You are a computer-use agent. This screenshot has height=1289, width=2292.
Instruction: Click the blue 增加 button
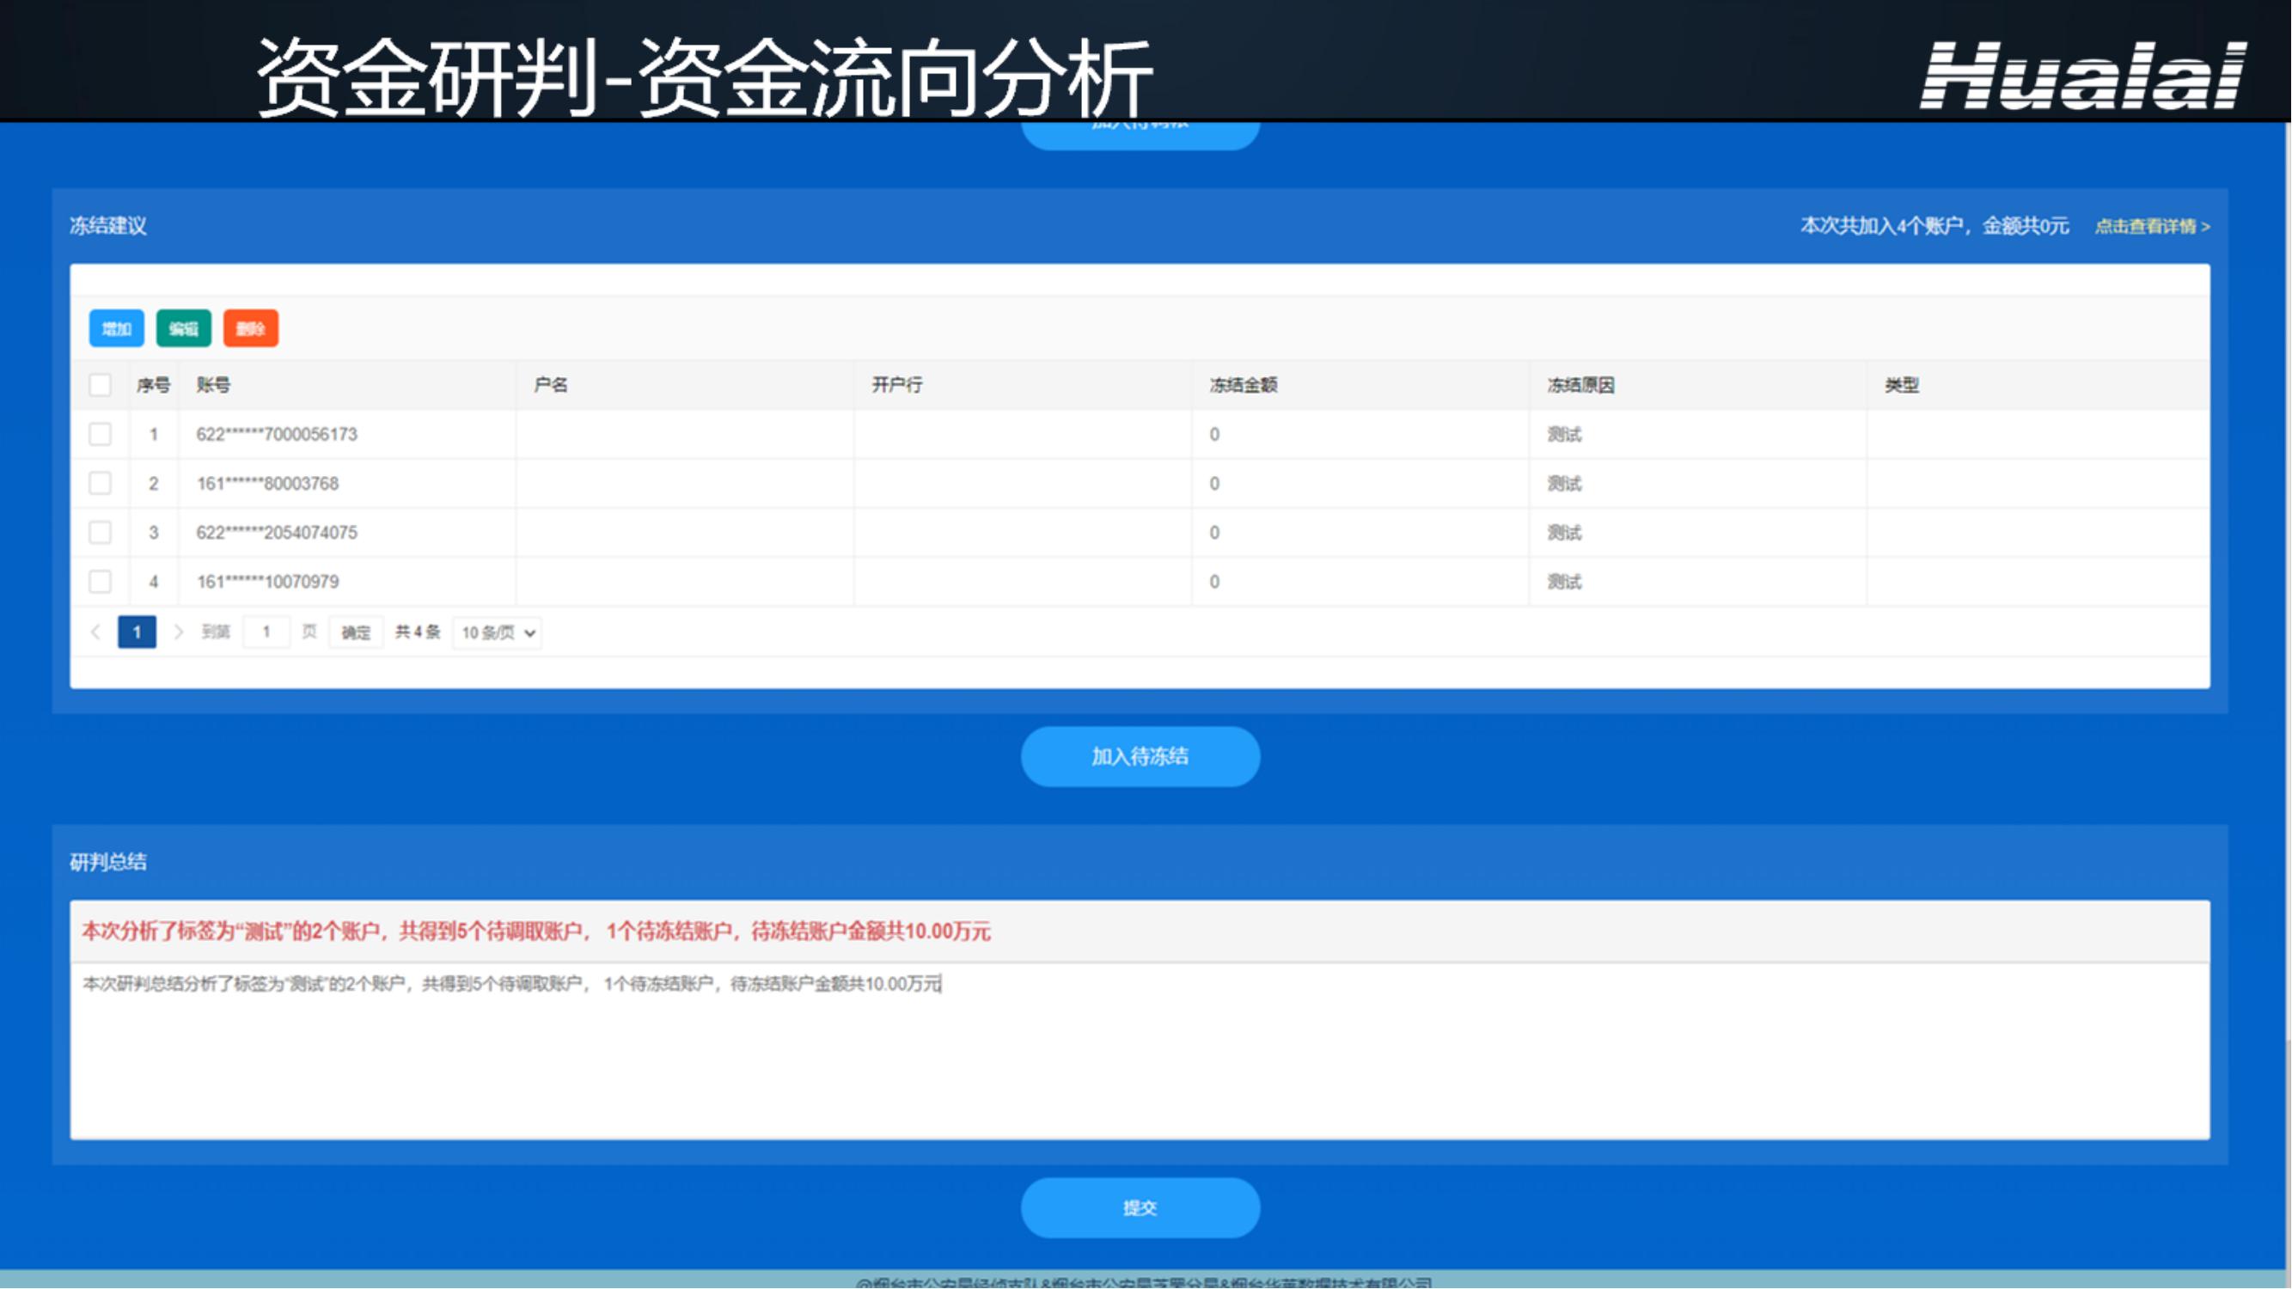pos(117,328)
